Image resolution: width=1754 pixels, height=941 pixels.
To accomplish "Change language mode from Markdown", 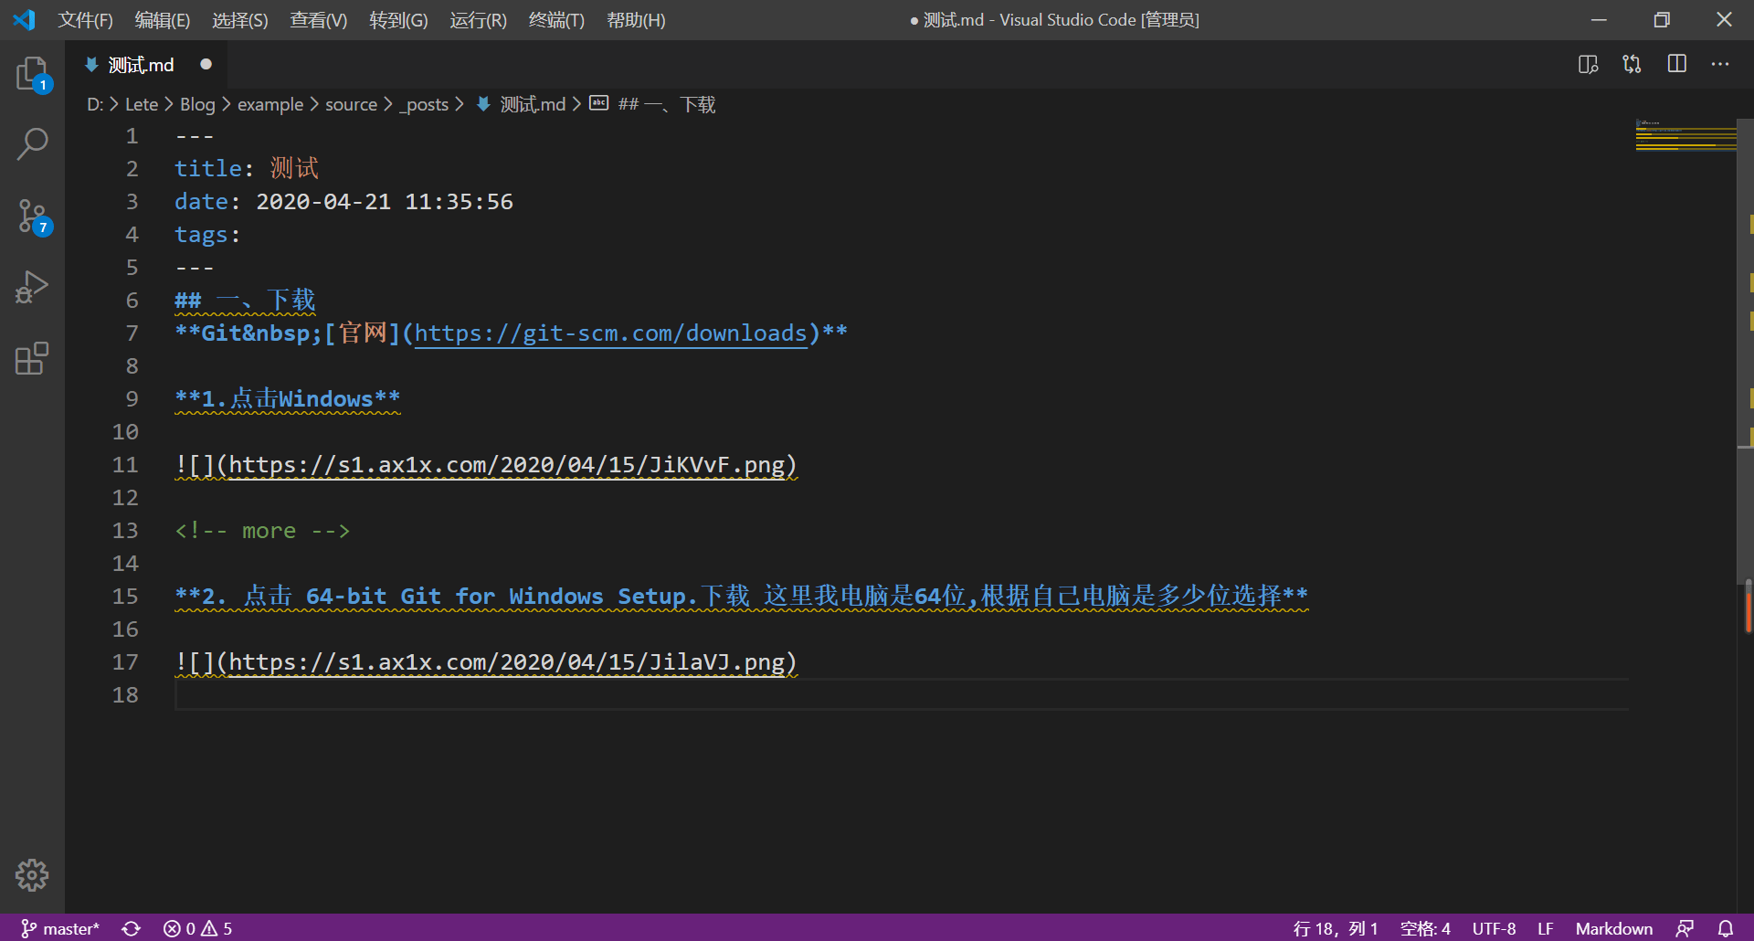I will click(x=1613, y=928).
